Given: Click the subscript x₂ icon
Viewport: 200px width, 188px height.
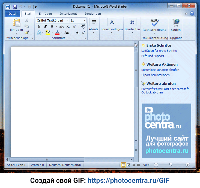Looking at the screenshot, I should (68, 26).
